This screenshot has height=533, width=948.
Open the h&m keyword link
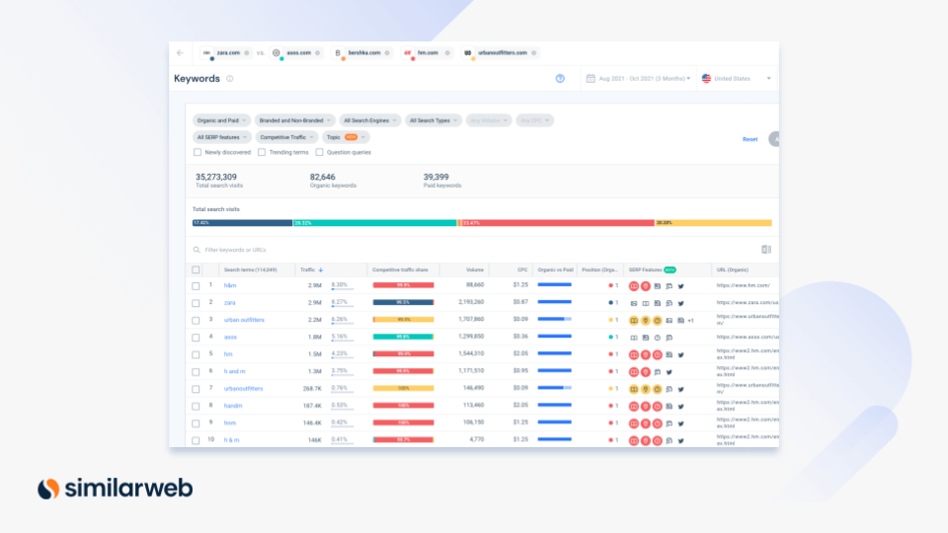(230, 286)
